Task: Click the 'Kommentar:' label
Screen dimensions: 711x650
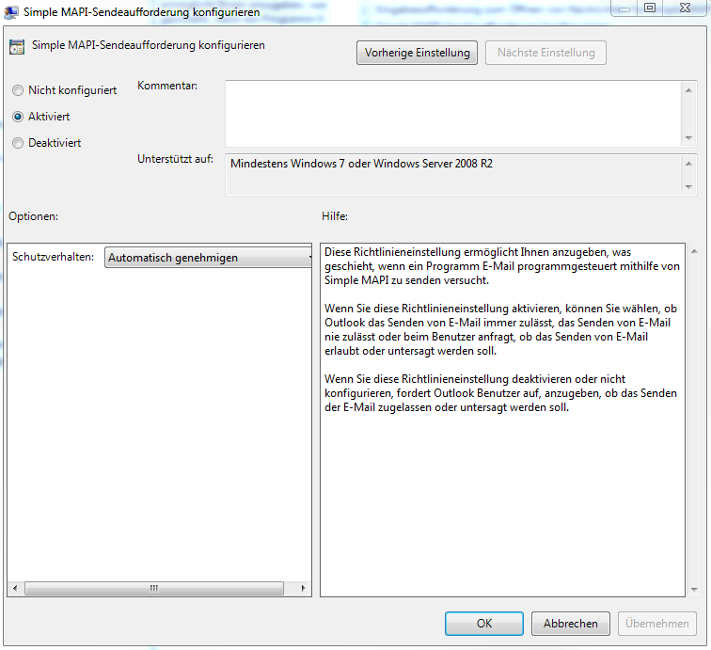Action: [x=167, y=86]
